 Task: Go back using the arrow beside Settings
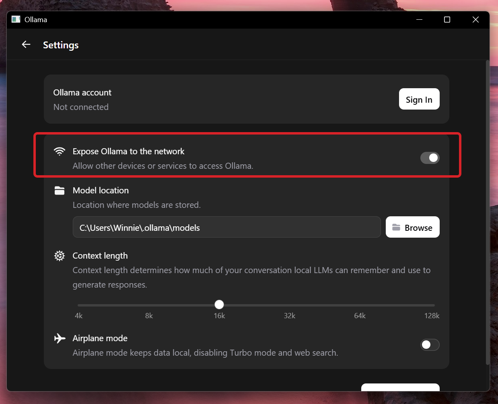(x=26, y=45)
